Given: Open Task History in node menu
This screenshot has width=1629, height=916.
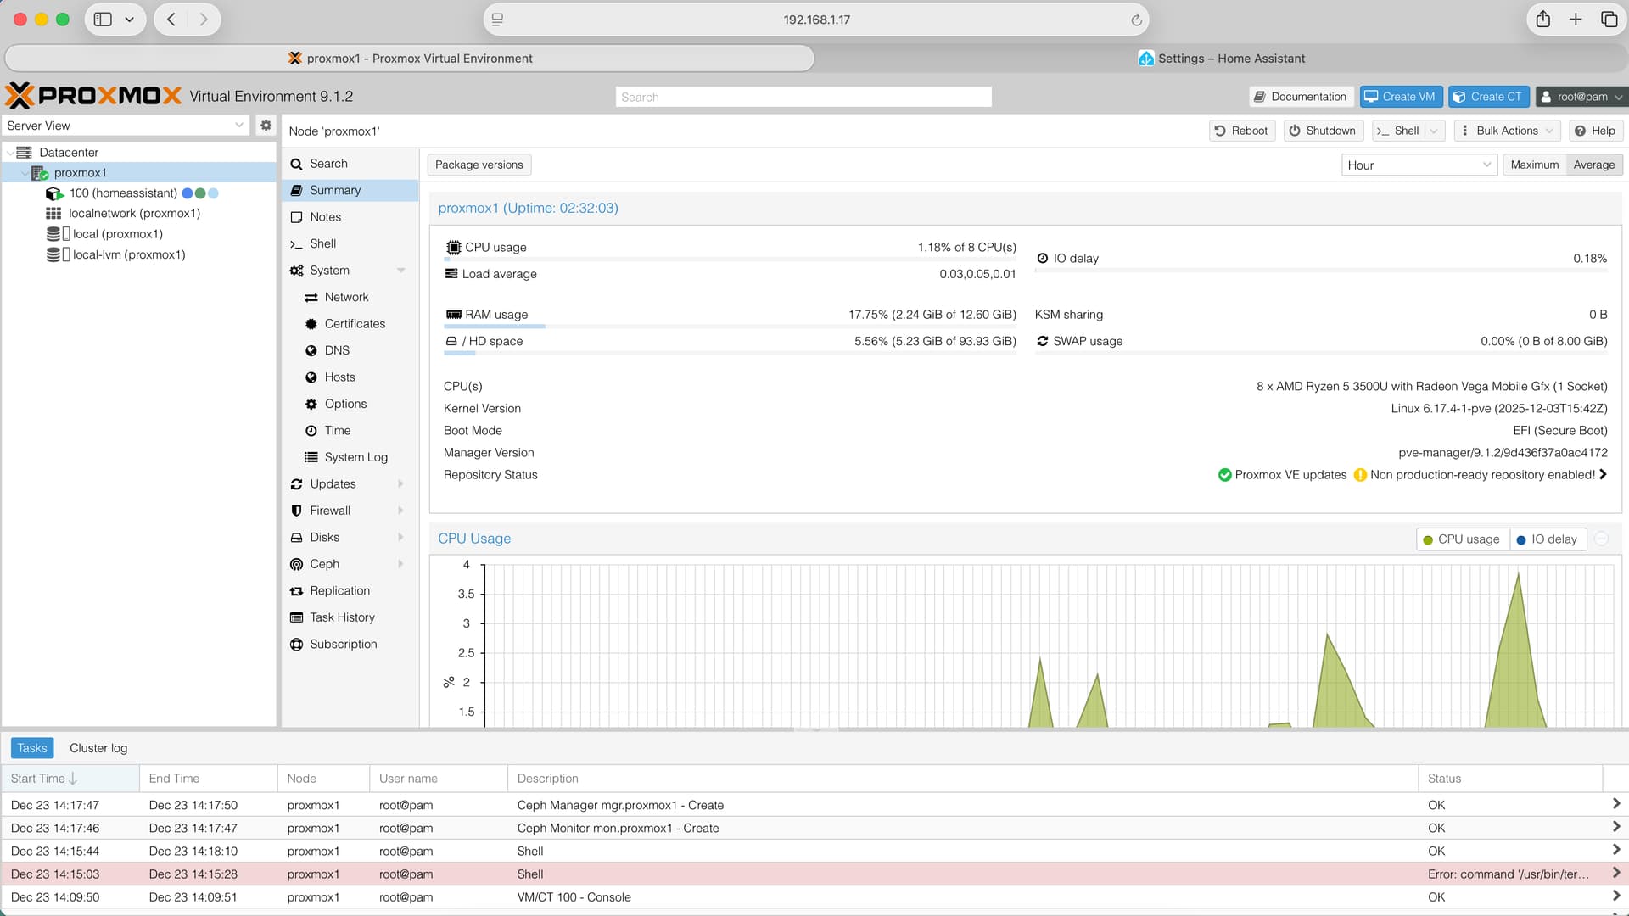Looking at the screenshot, I should pos(341,617).
